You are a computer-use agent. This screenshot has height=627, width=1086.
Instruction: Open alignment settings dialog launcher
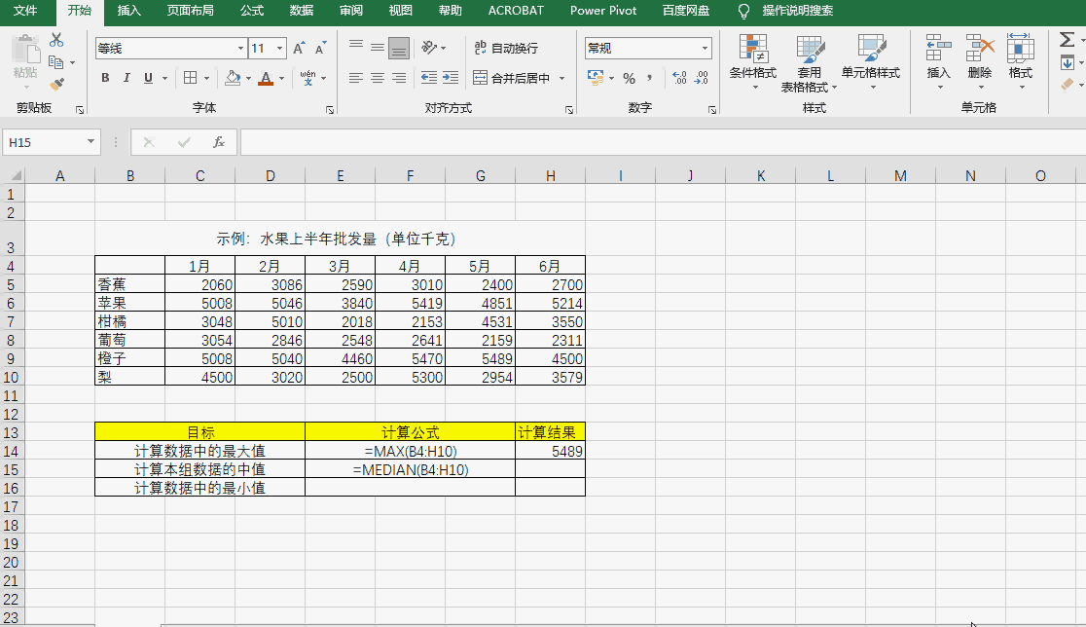pyautogui.click(x=568, y=109)
